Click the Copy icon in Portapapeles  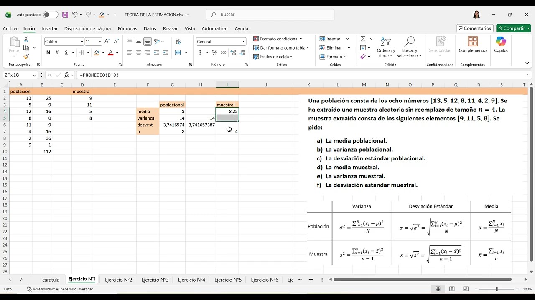click(26, 48)
